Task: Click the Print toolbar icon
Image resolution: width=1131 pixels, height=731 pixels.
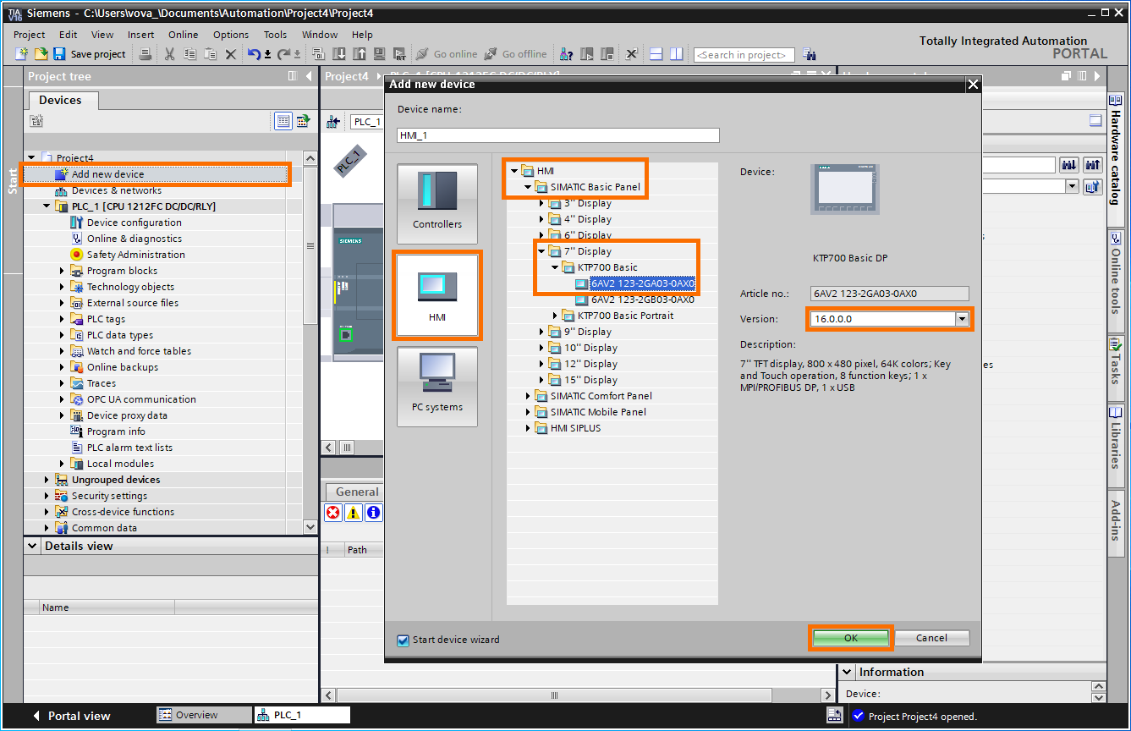Action: coord(145,54)
